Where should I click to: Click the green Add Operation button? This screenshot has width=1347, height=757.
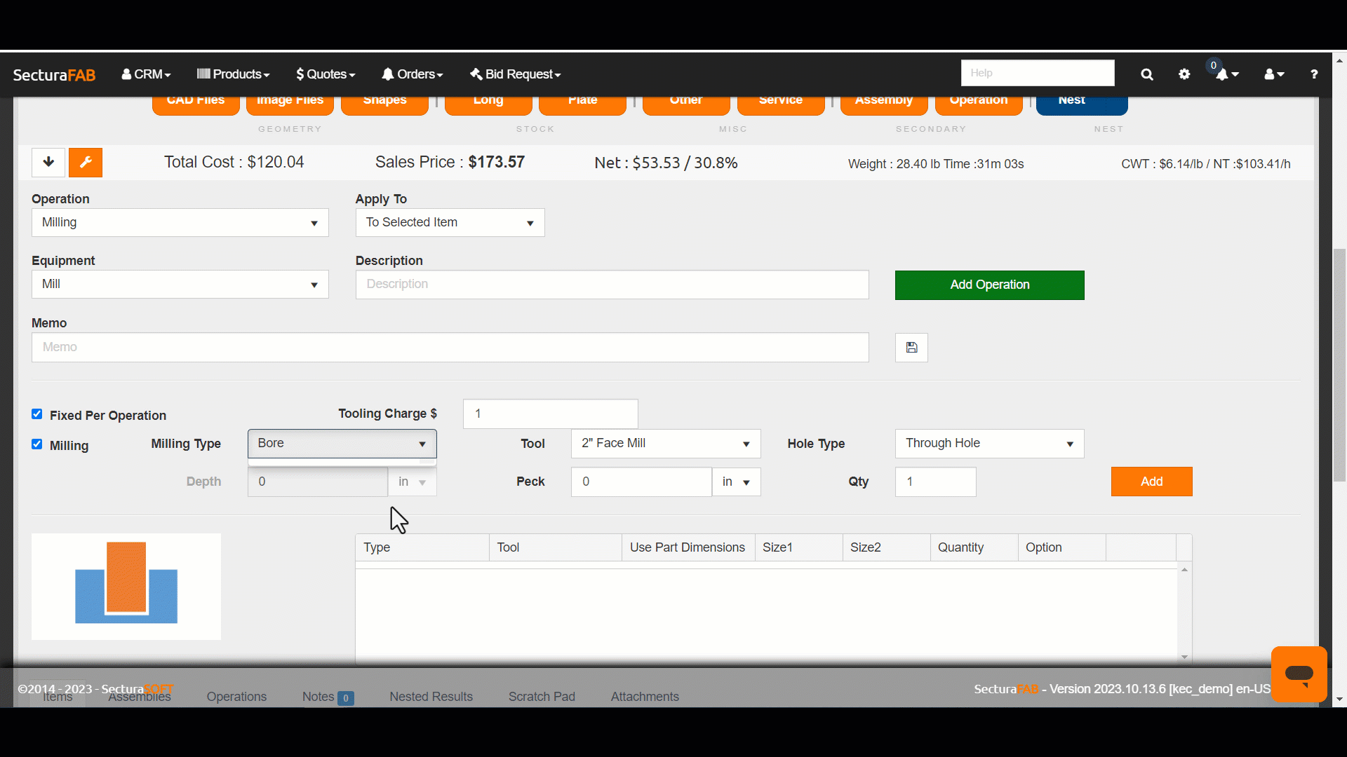pos(989,285)
